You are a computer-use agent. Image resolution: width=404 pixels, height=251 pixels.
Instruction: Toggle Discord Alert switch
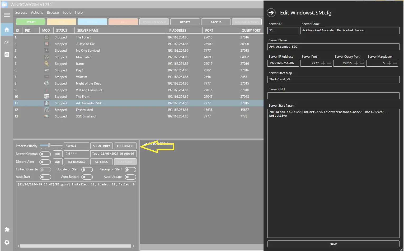point(45,162)
